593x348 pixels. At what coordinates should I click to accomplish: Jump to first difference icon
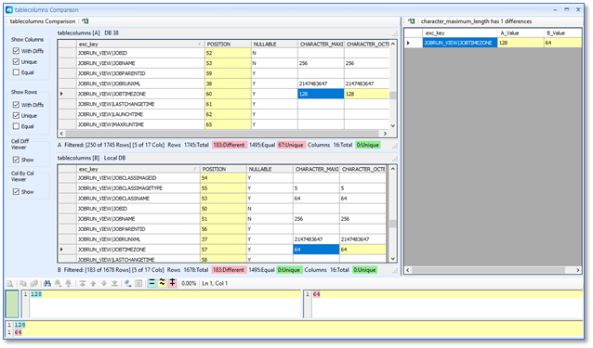coord(82,283)
